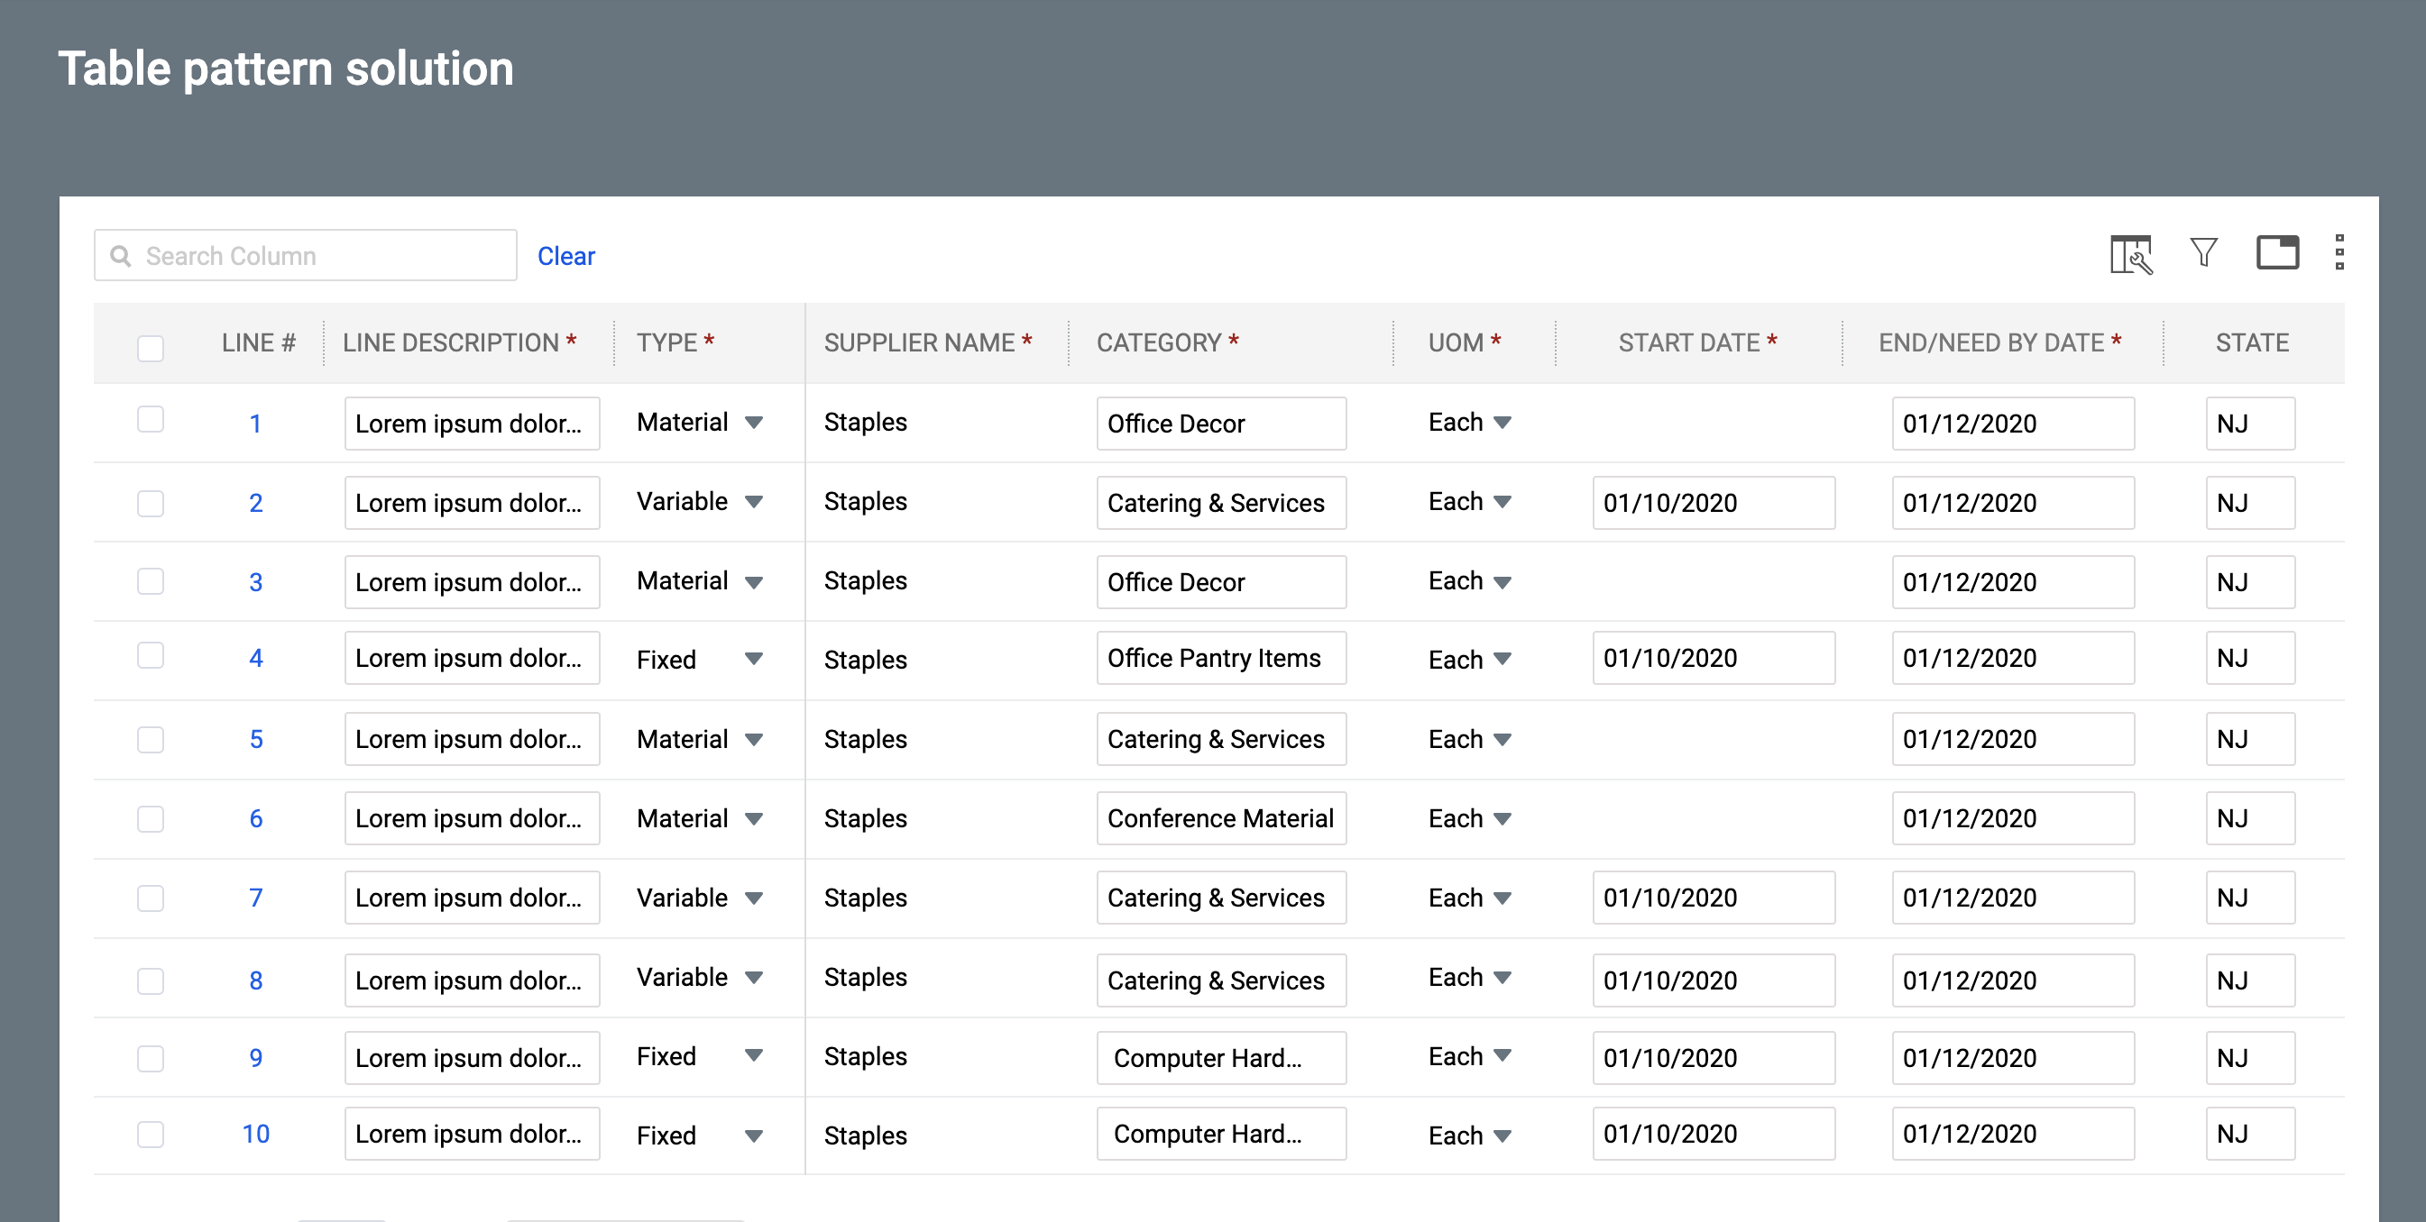
Task: Click the Conference Material category field
Action: click(x=1220, y=818)
